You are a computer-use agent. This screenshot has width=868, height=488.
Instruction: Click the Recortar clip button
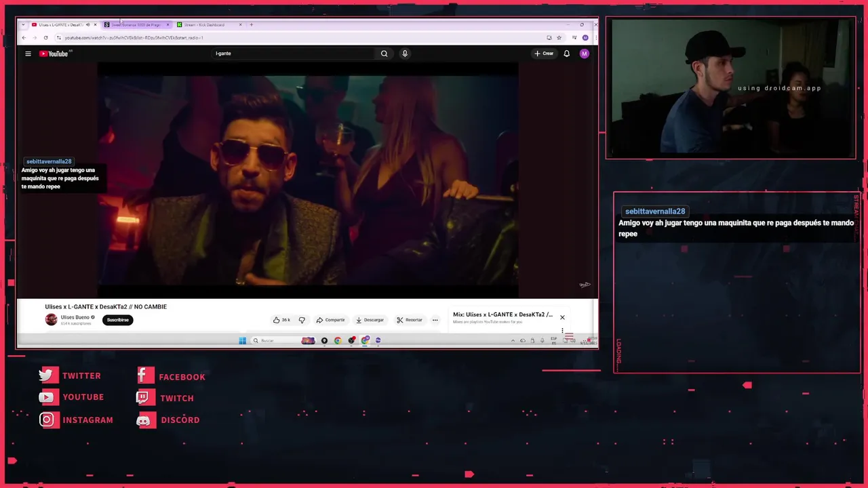tap(410, 320)
